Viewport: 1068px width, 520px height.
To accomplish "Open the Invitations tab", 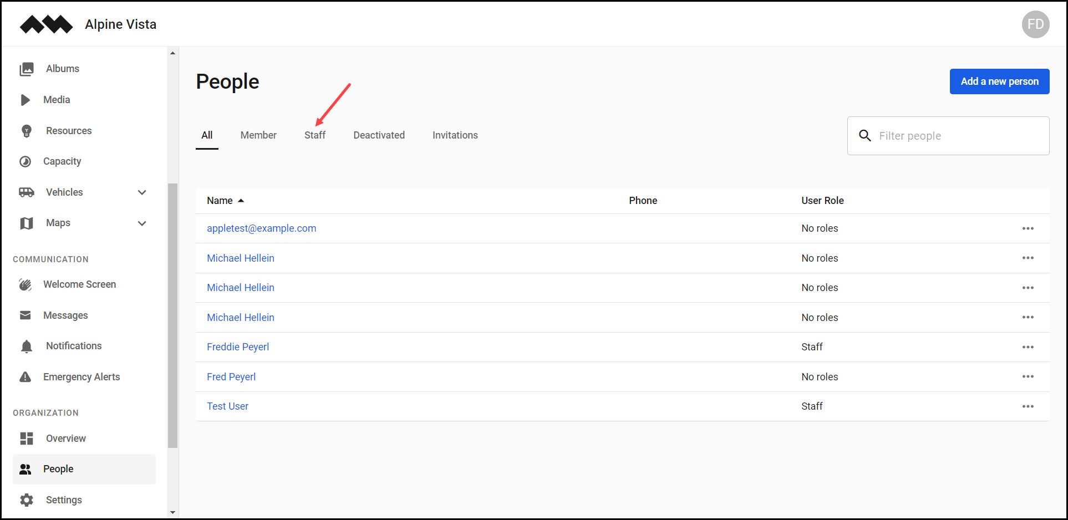I will tap(455, 135).
